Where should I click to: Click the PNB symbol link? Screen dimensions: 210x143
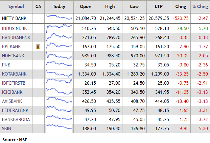coord(6,65)
